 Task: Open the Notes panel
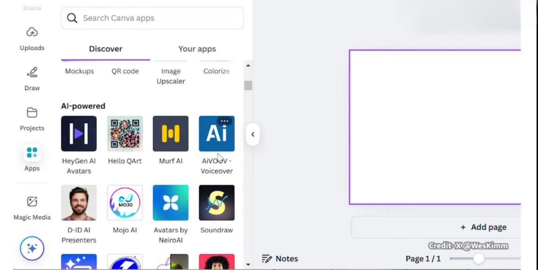tap(280, 259)
